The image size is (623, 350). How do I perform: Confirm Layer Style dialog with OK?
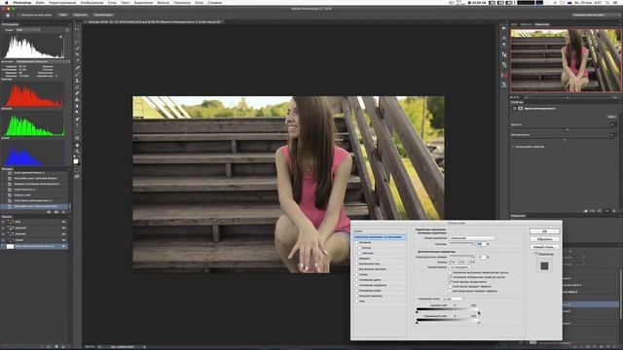545,231
